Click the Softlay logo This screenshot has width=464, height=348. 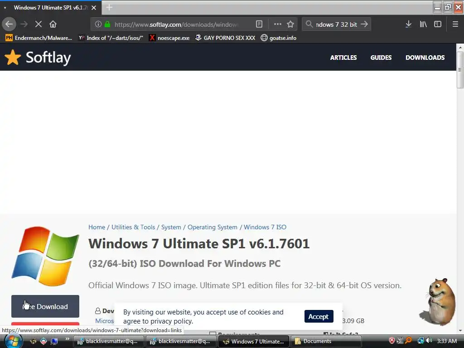[38, 58]
